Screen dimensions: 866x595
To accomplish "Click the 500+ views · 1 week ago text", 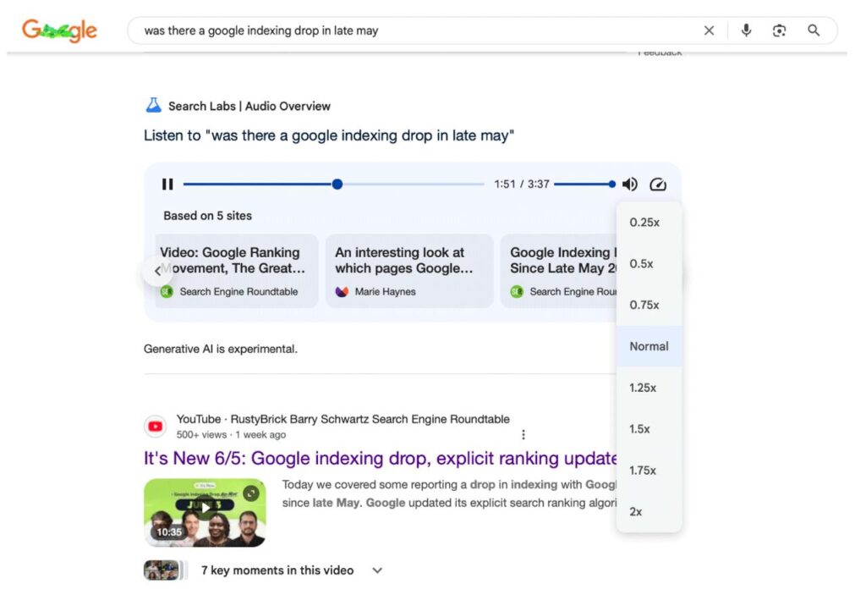I will coord(231,435).
